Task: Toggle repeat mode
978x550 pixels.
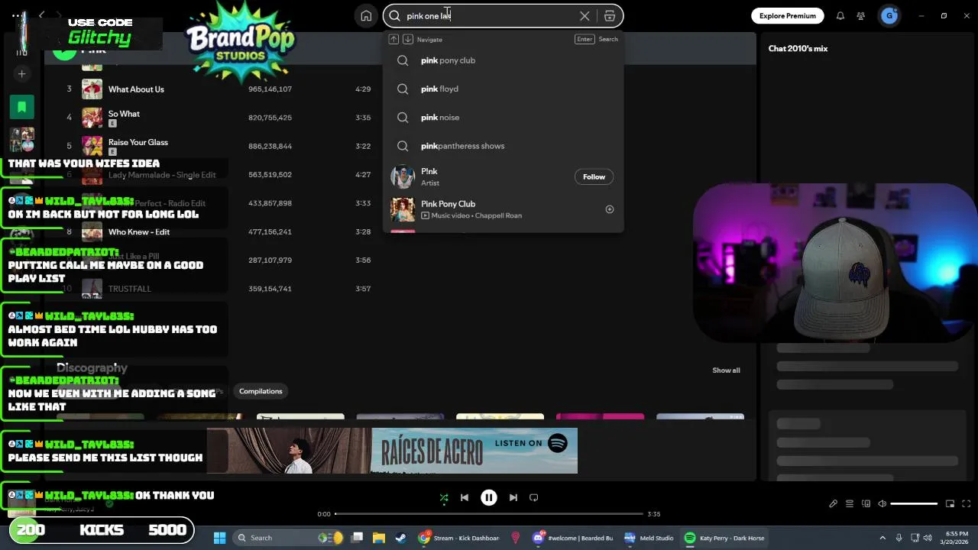Action: (534, 497)
